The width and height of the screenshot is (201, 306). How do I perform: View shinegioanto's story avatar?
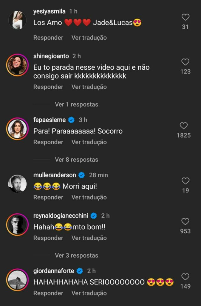(17, 65)
